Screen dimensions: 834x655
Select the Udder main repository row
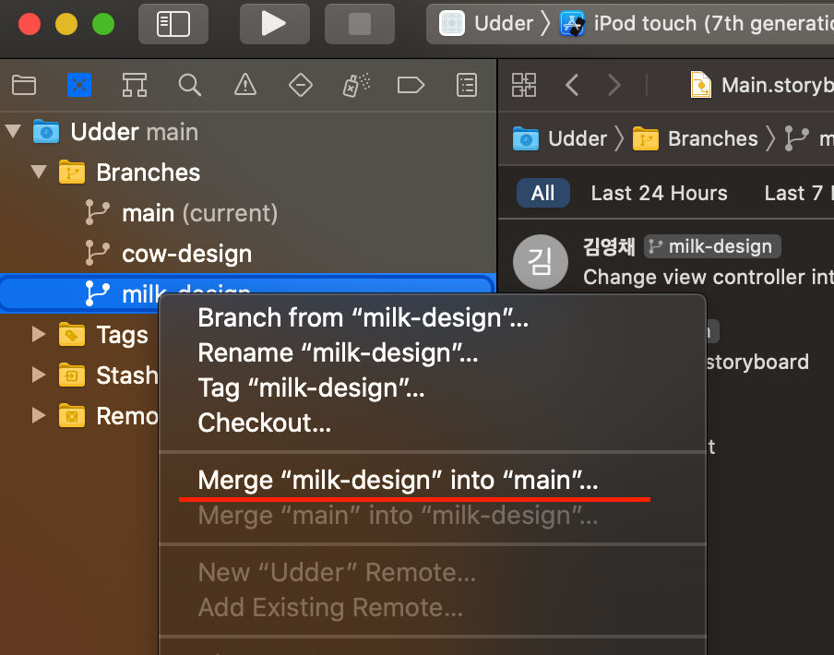pyautogui.click(x=248, y=132)
